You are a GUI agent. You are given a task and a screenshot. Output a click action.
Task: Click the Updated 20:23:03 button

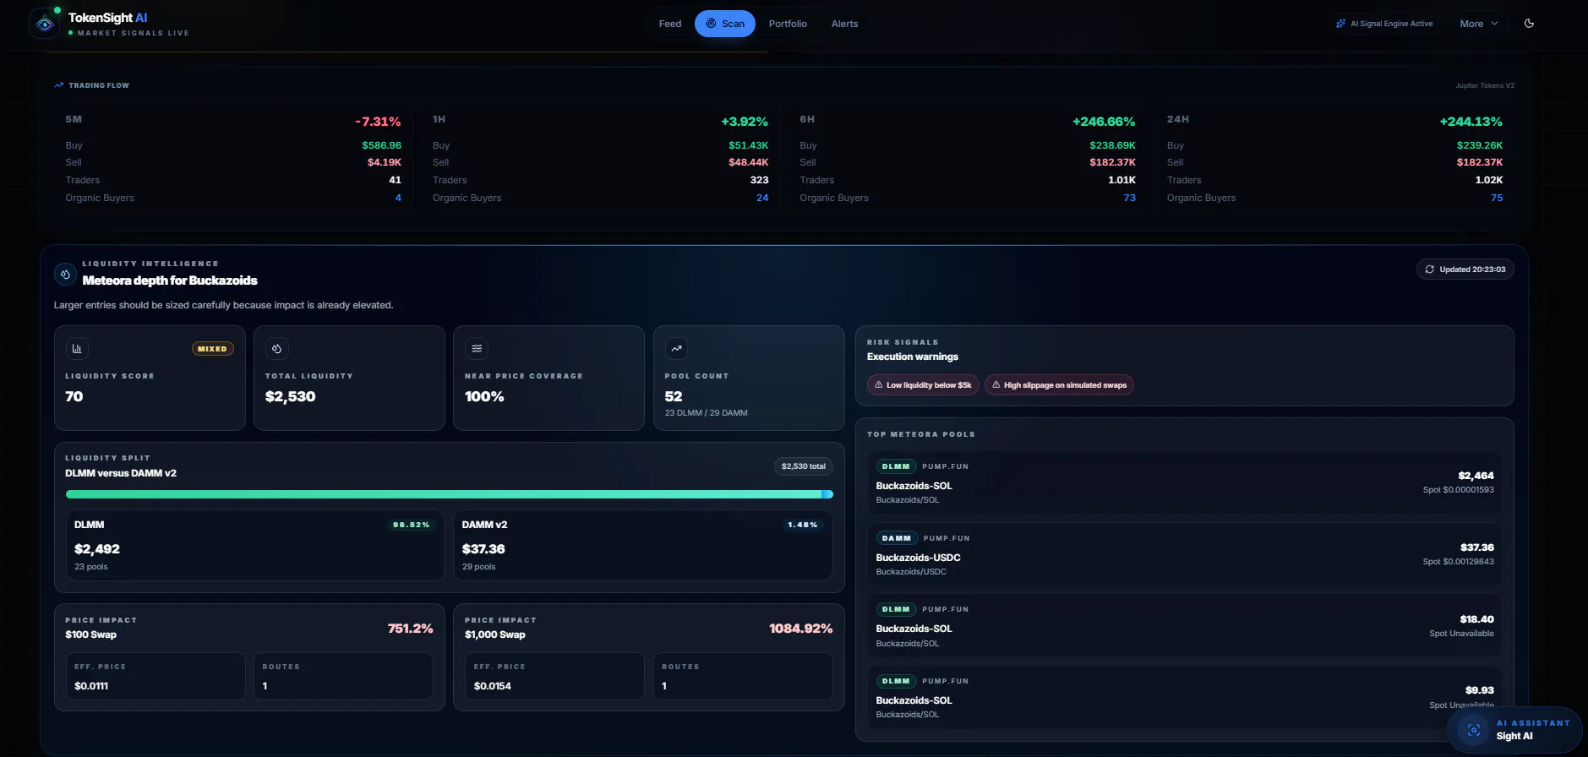point(1465,270)
